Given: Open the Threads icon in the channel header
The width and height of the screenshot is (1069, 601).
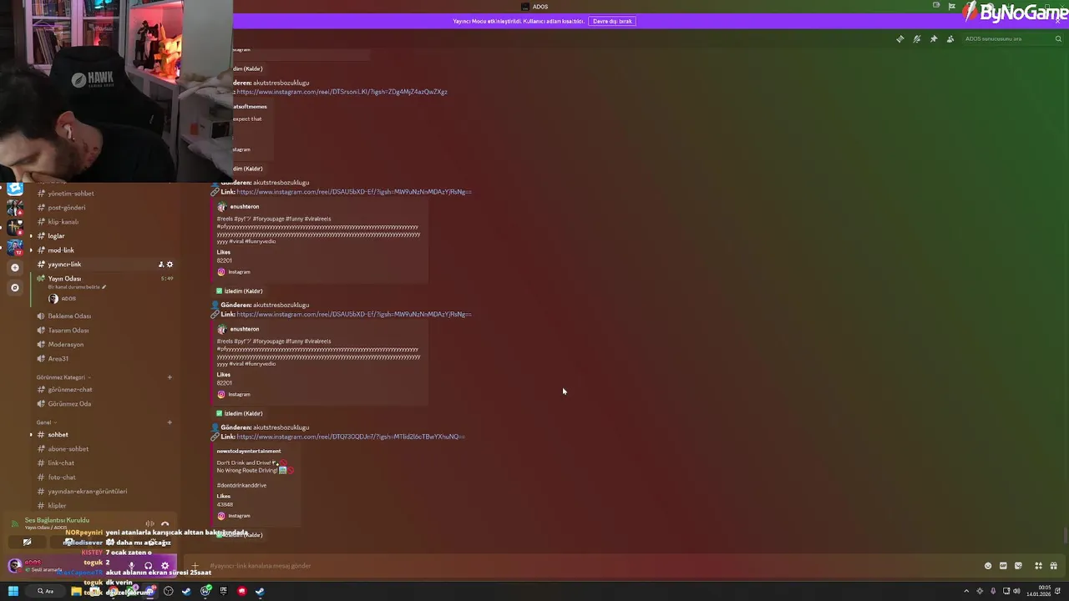Looking at the screenshot, I should 899,39.
